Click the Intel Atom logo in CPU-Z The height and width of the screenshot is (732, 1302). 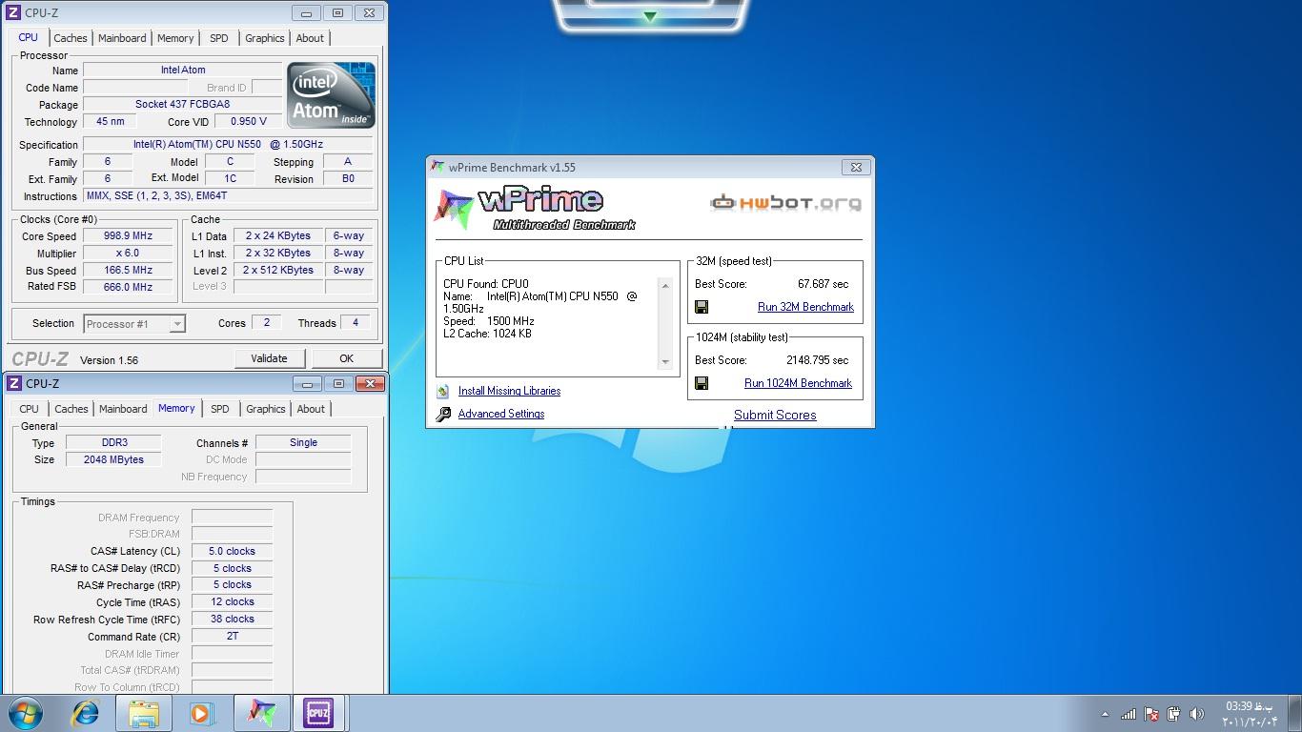click(x=331, y=95)
